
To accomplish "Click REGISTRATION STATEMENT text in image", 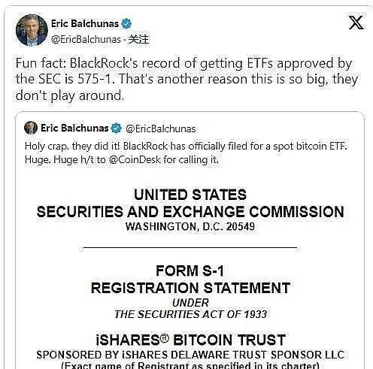I will (190, 288).
